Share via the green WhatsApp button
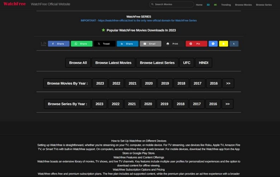 [x=82, y=44]
